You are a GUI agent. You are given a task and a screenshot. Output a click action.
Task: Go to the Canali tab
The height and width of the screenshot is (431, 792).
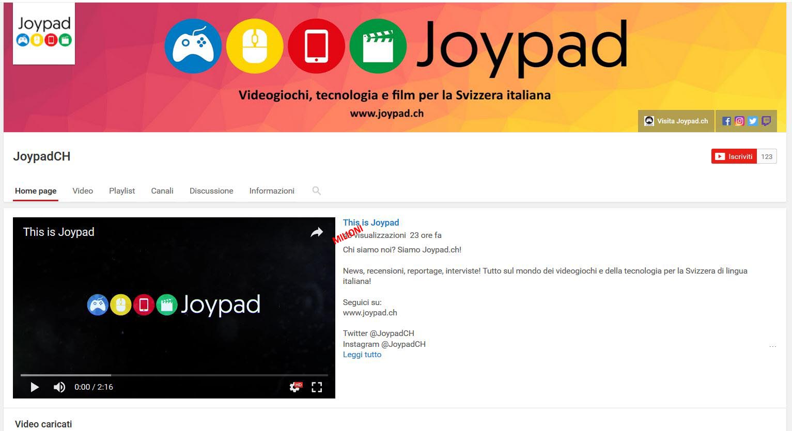pyautogui.click(x=162, y=191)
